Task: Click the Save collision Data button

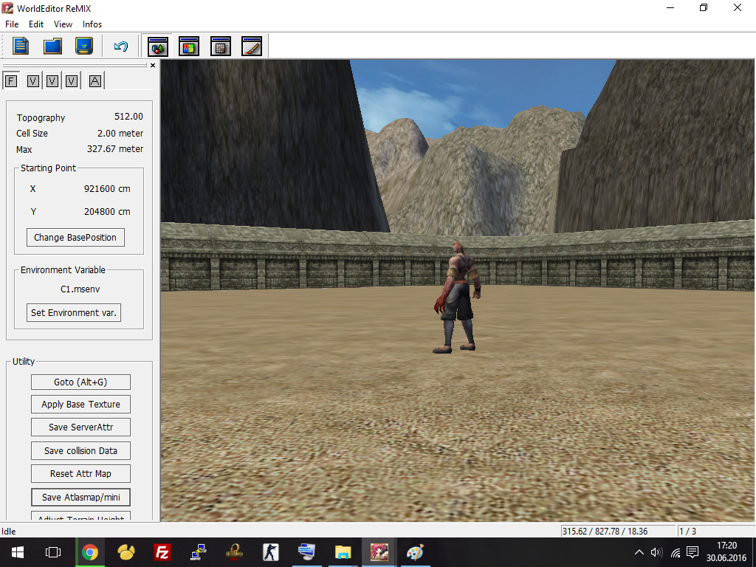Action: point(80,451)
